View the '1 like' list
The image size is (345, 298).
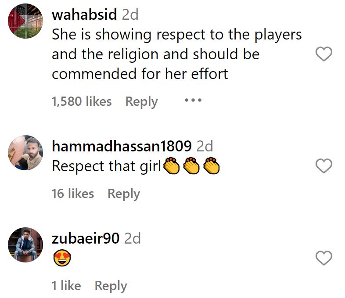(x=66, y=286)
